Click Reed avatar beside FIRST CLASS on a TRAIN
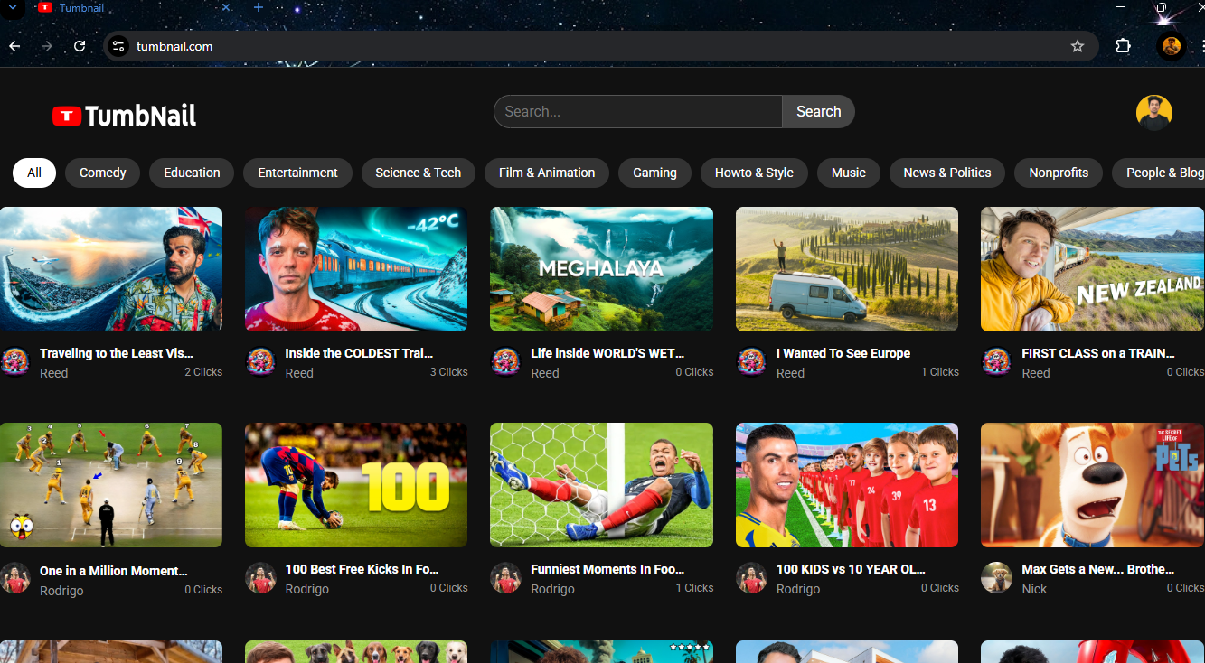Viewport: 1205px width, 663px height. click(x=996, y=361)
